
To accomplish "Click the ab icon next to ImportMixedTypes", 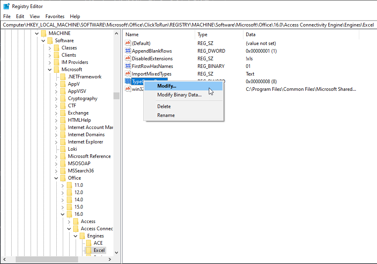I will [128, 74].
